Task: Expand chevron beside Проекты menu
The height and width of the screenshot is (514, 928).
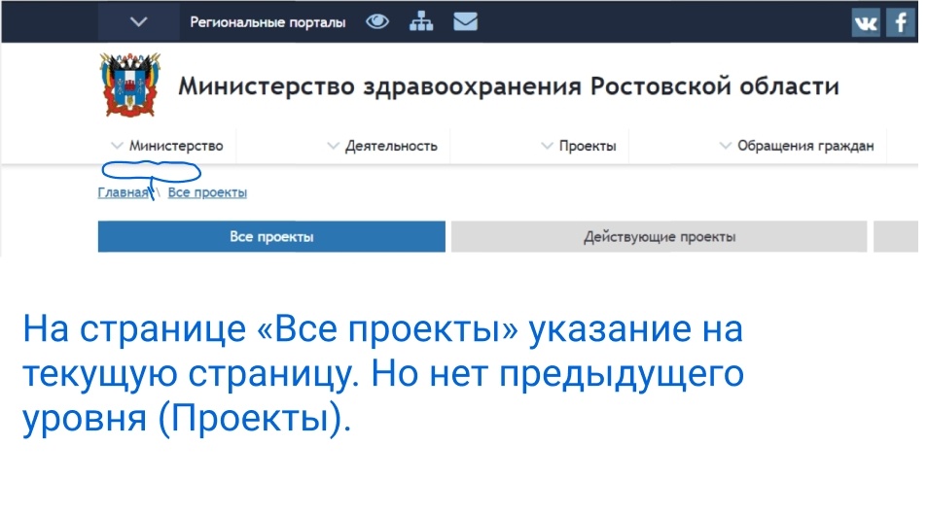Action: 547,146
